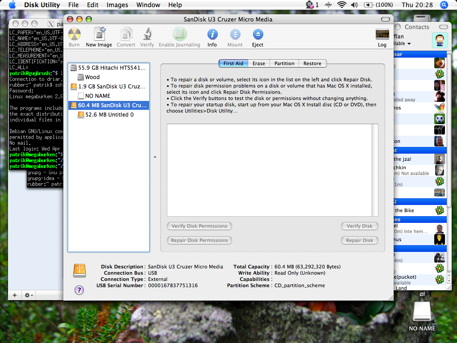Click the First Aid log scrollbar
The image size is (457, 343).
[375, 170]
